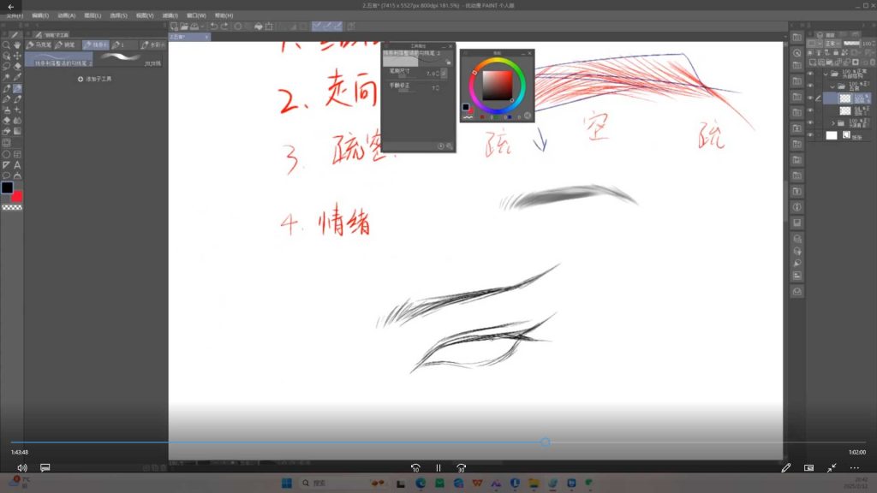This screenshot has height=493, width=877.
Task: Select the hand move tool
Action: (x=17, y=45)
